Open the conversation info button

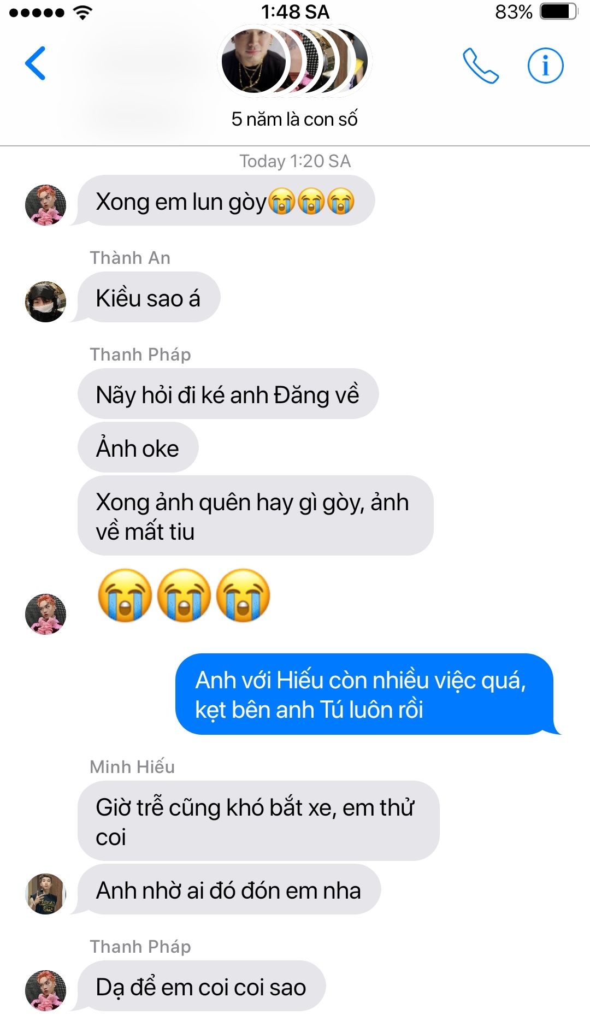pos(545,66)
